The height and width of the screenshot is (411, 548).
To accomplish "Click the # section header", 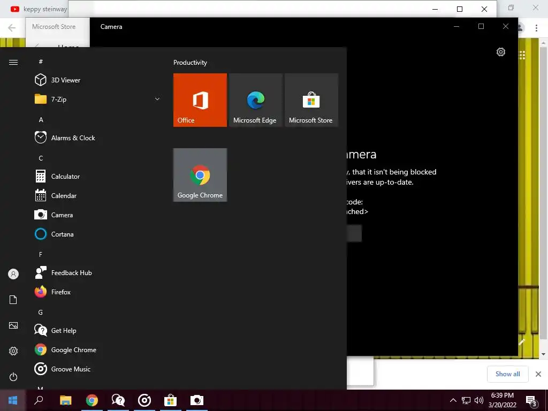I will click(x=41, y=62).
